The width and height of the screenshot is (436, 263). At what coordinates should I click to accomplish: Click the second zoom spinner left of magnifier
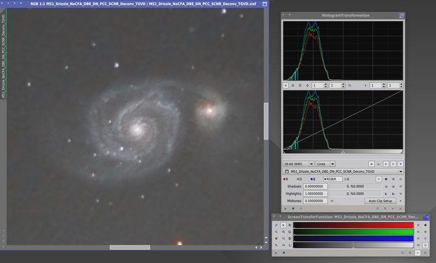pyautogui.click(x=337, y=85)
